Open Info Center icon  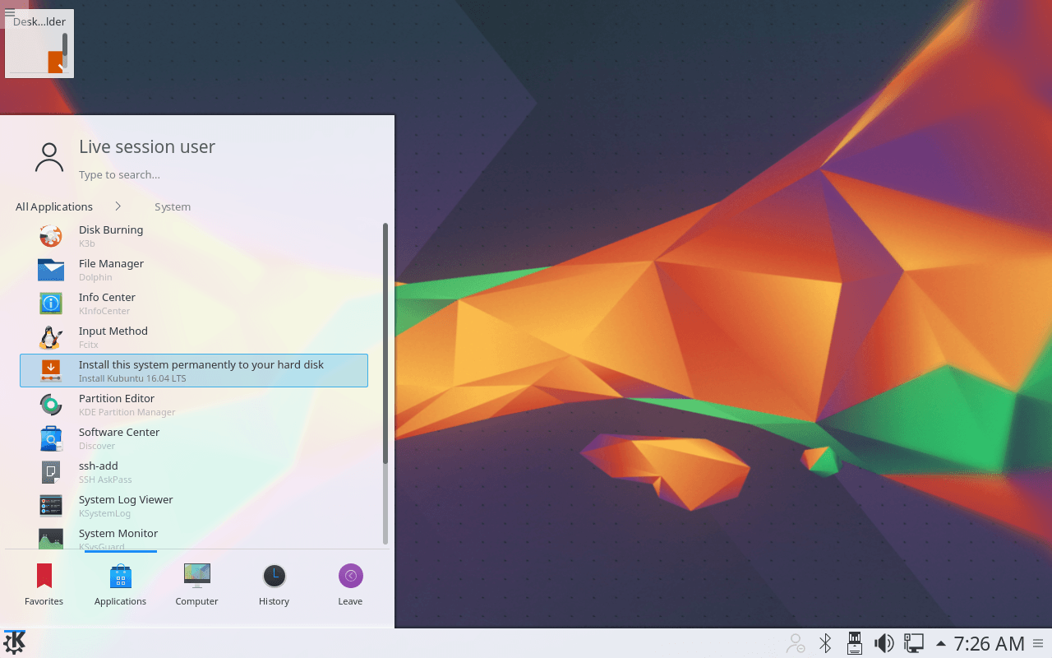[x=51, y=304]
